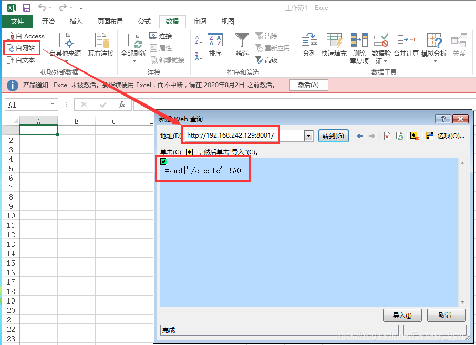Select column C header
The image size is (476, 345).
[114, 121]
